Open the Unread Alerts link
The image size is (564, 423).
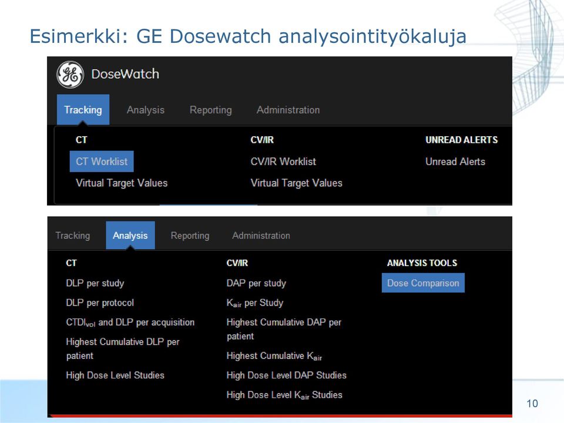point(455,162)
